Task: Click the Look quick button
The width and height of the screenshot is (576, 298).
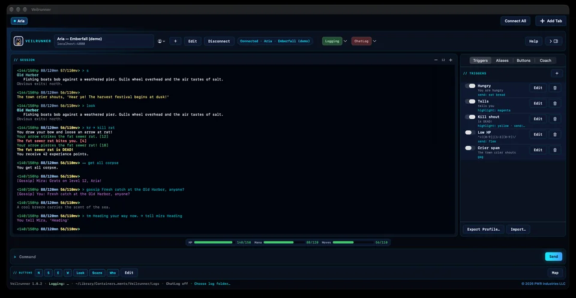Action: click(x=80, y=273)
